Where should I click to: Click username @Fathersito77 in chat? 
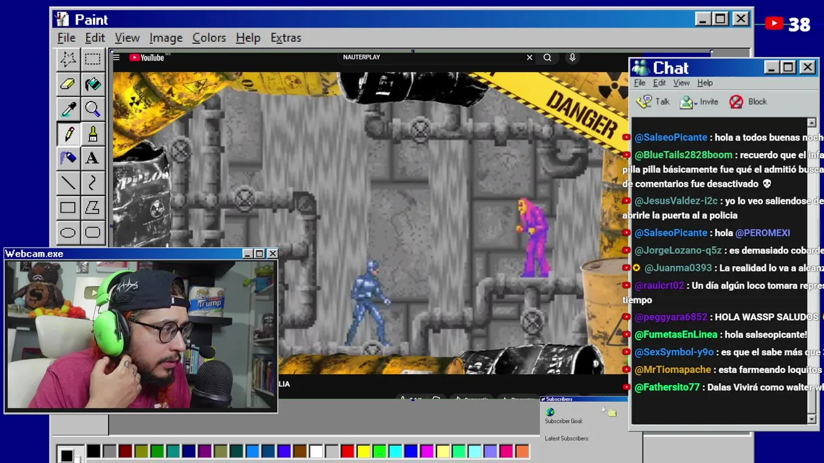click(x=667, y=387)
